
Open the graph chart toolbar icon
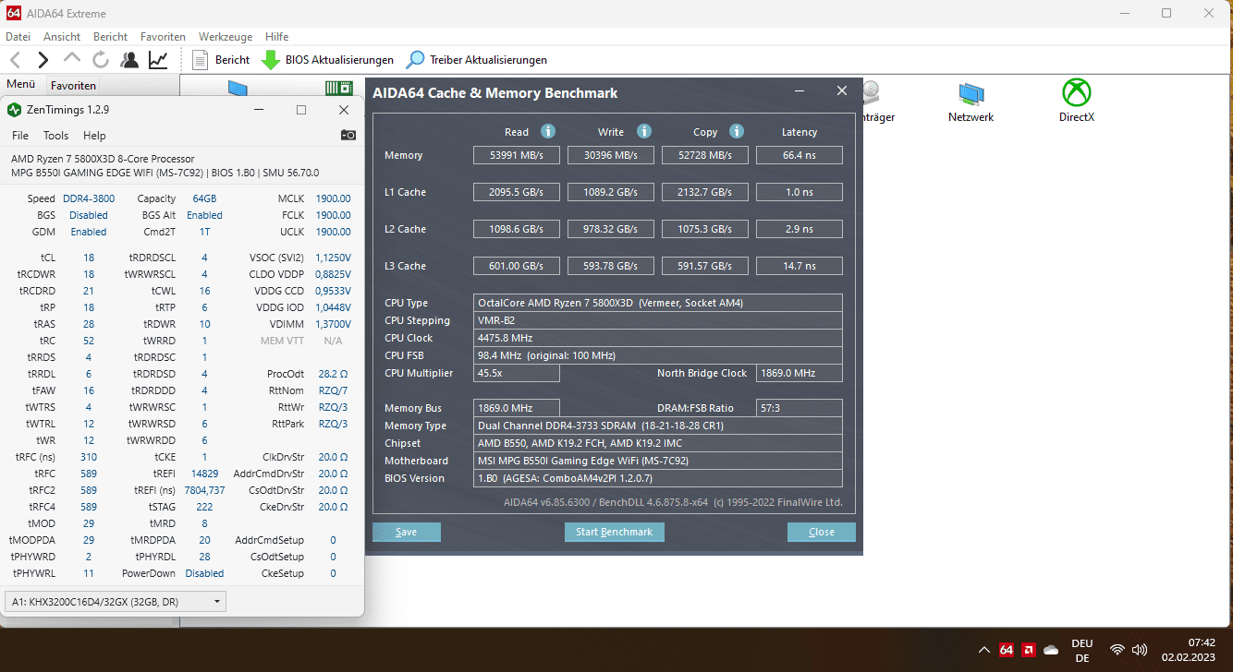pyautogui.click(x=159, y=60)
